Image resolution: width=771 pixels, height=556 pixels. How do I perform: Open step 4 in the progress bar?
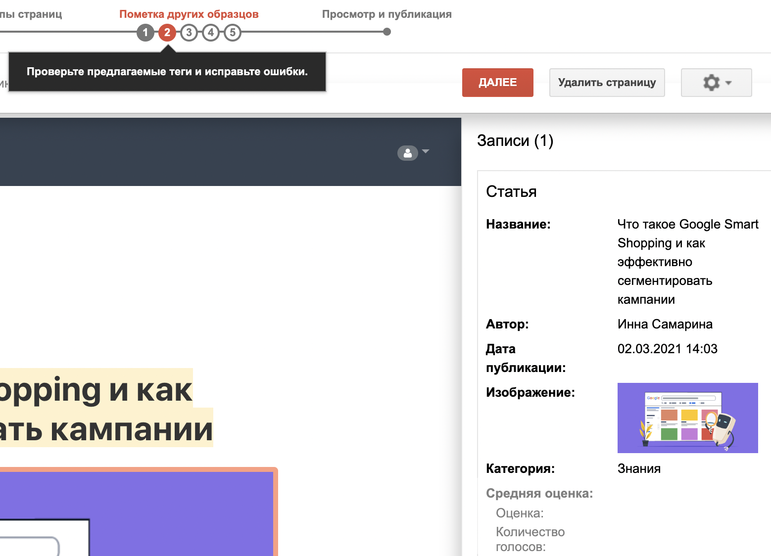point(211,33)
